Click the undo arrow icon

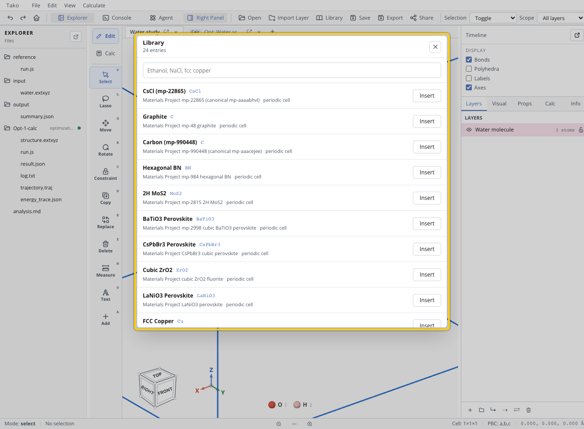10,18
